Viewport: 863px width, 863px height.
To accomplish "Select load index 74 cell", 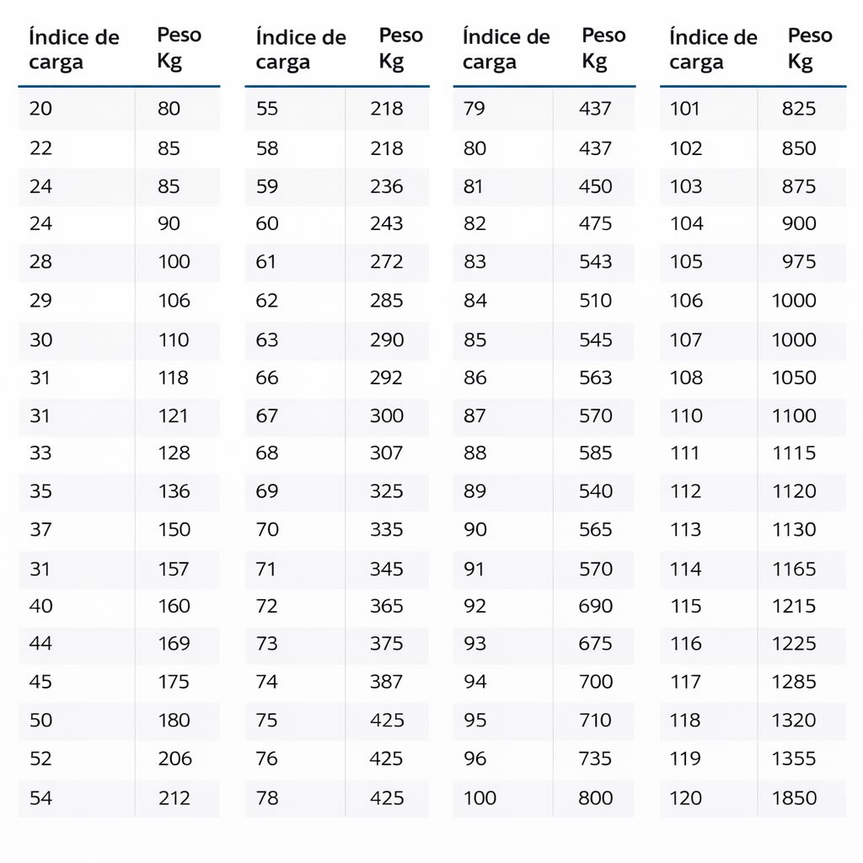I will click(x=267, y=682).
